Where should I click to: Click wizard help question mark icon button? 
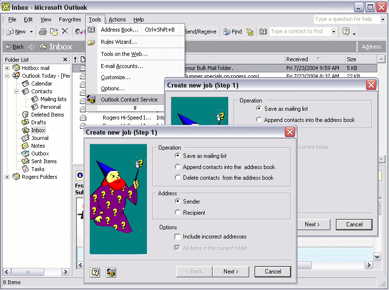(95, 272)
